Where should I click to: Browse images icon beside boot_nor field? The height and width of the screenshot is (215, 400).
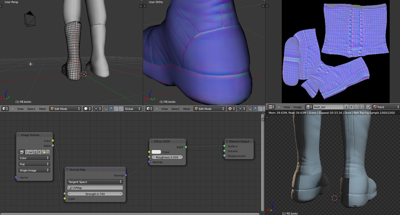pos(309,107)
